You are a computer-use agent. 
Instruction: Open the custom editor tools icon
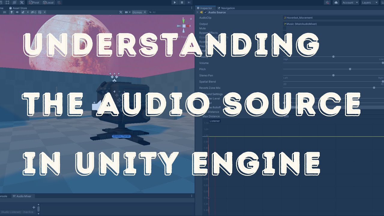coord(22,2)
